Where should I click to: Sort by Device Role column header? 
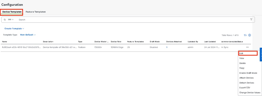[x=116, y=42]
